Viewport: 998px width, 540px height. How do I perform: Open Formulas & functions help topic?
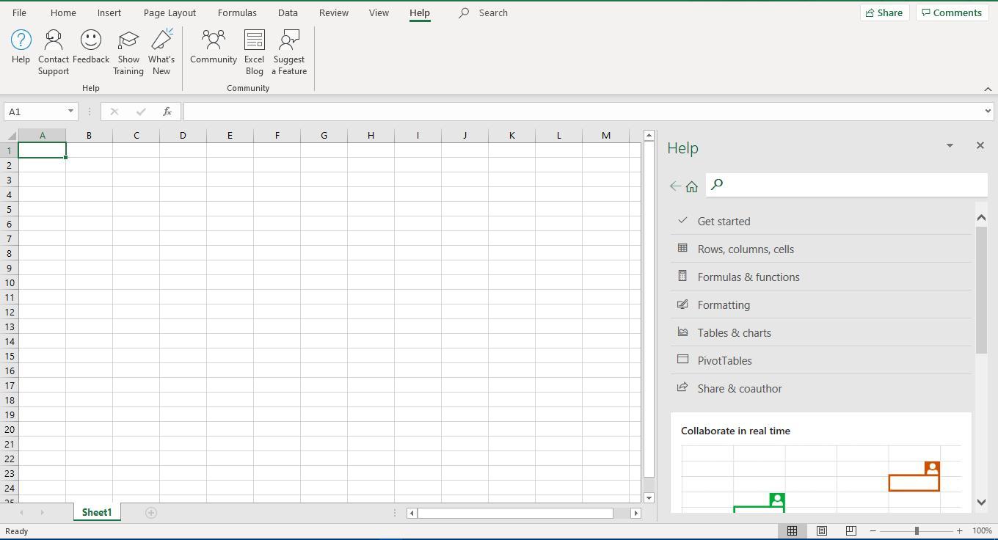tap(748, 277)
